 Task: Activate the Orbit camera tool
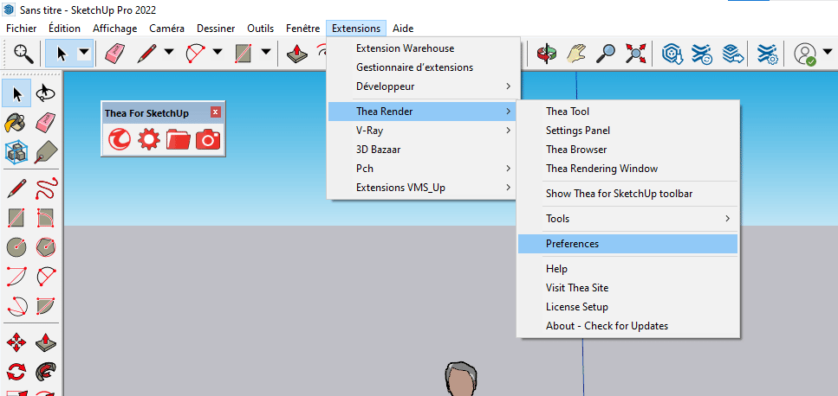coord(547,53)
